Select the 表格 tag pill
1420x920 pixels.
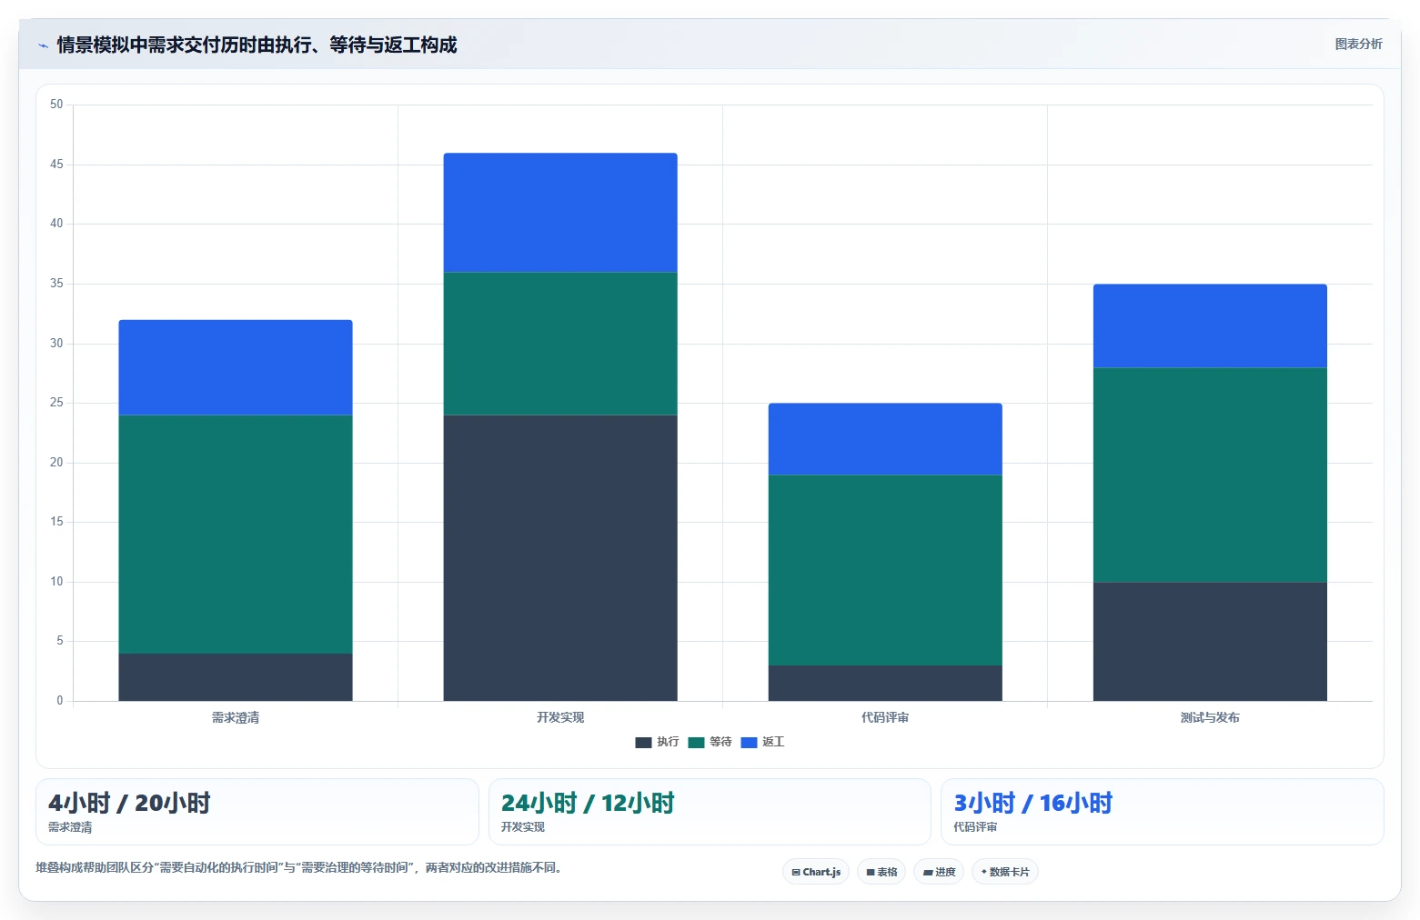[x=881, y=872]
